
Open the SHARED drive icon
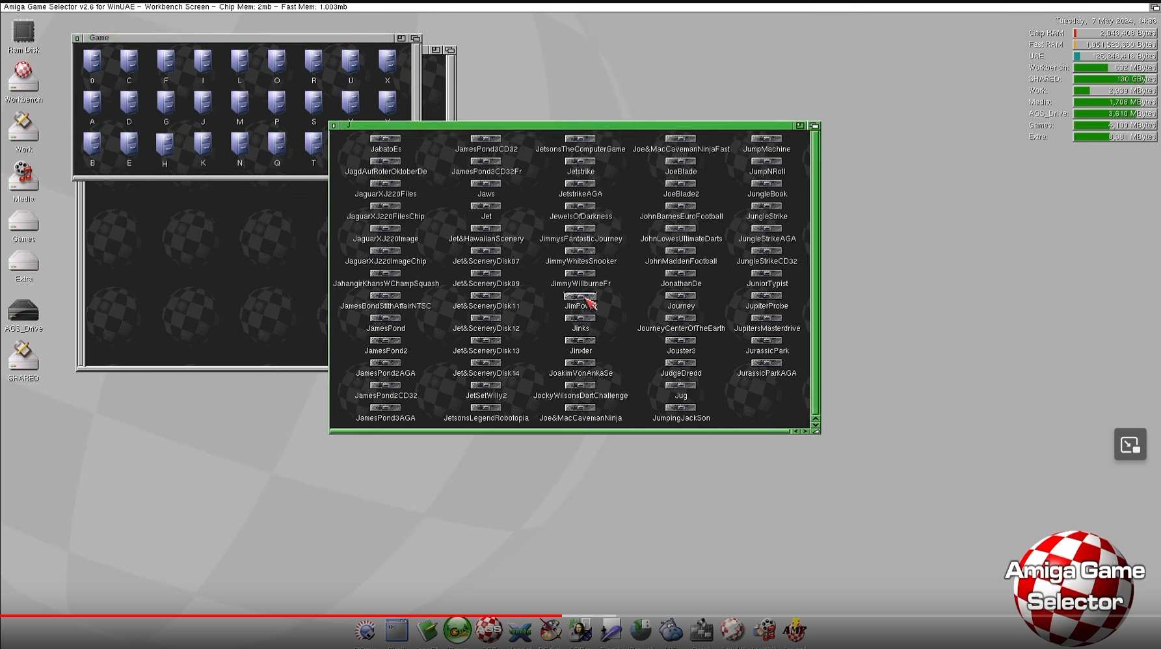[23, 361]
